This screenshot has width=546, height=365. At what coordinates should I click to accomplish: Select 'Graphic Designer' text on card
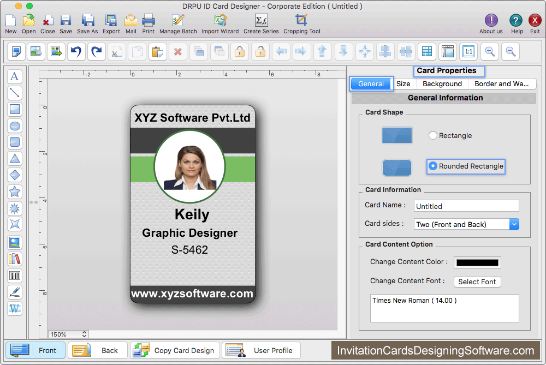pos(190,233)
